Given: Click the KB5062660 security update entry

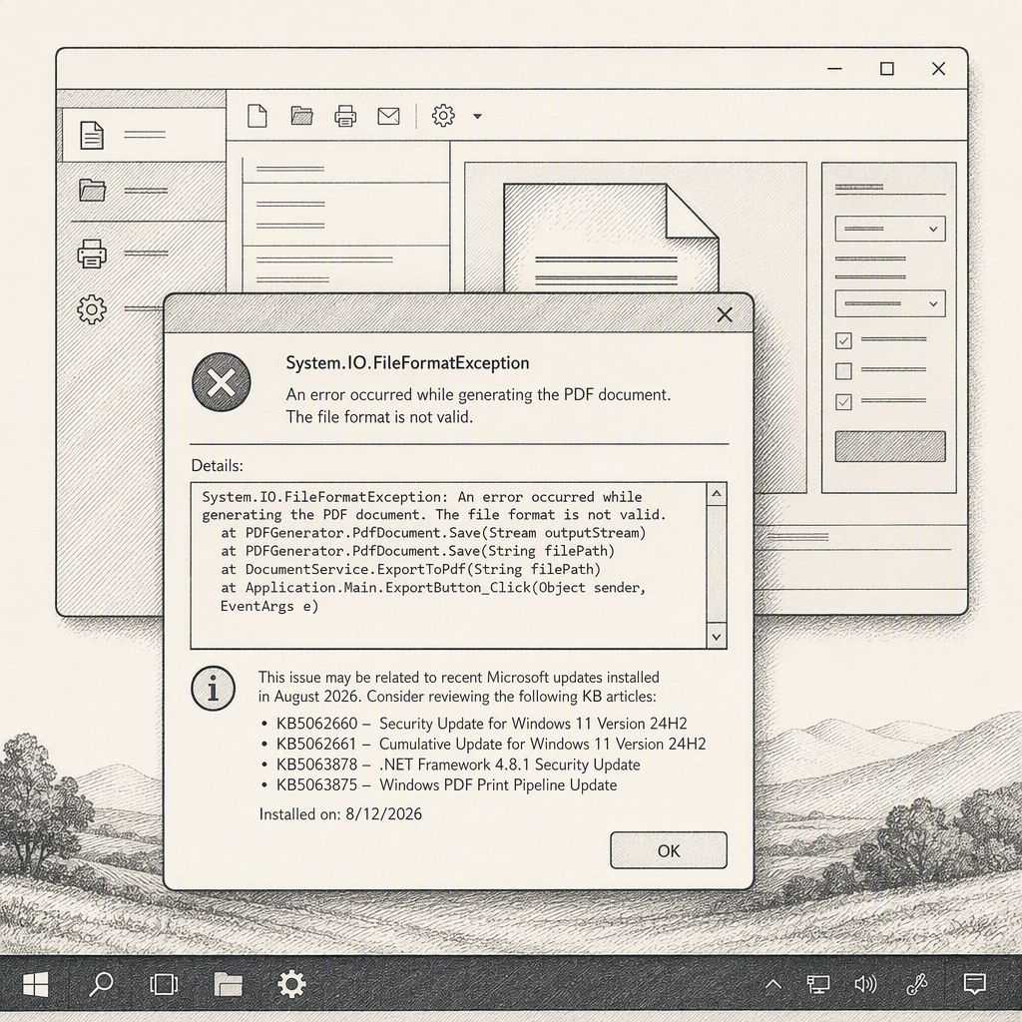Looking at the screenshot, I should 481,724.
